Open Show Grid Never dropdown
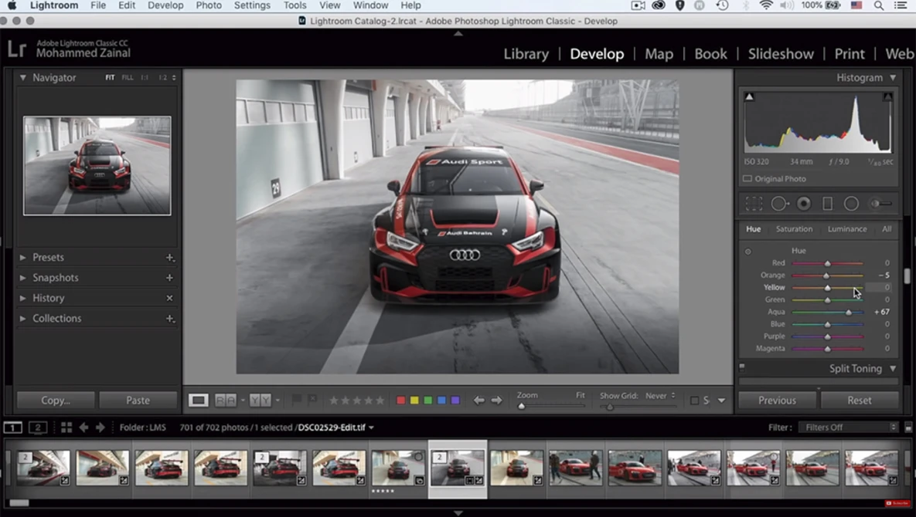The image size is (916, 517). point(660,396)
